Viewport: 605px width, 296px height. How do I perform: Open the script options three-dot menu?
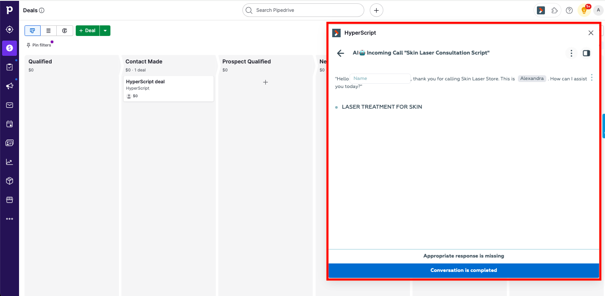point(571,53)
